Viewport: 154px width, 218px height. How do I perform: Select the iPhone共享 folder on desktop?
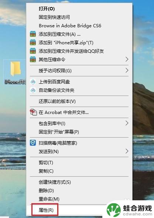pyautogui.click(x=15, y=72)
